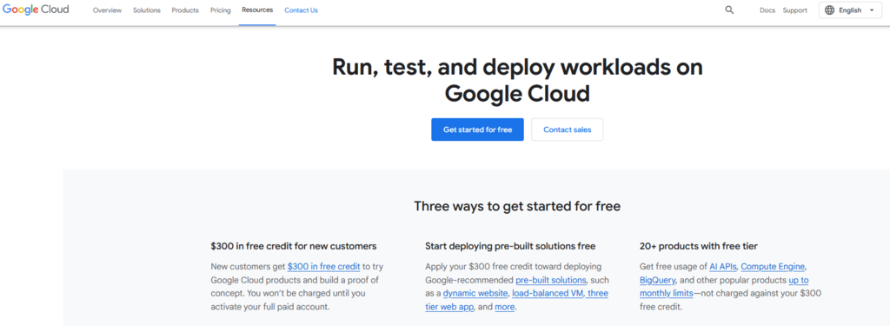Open the load-balanced VM link

point(548,294)
